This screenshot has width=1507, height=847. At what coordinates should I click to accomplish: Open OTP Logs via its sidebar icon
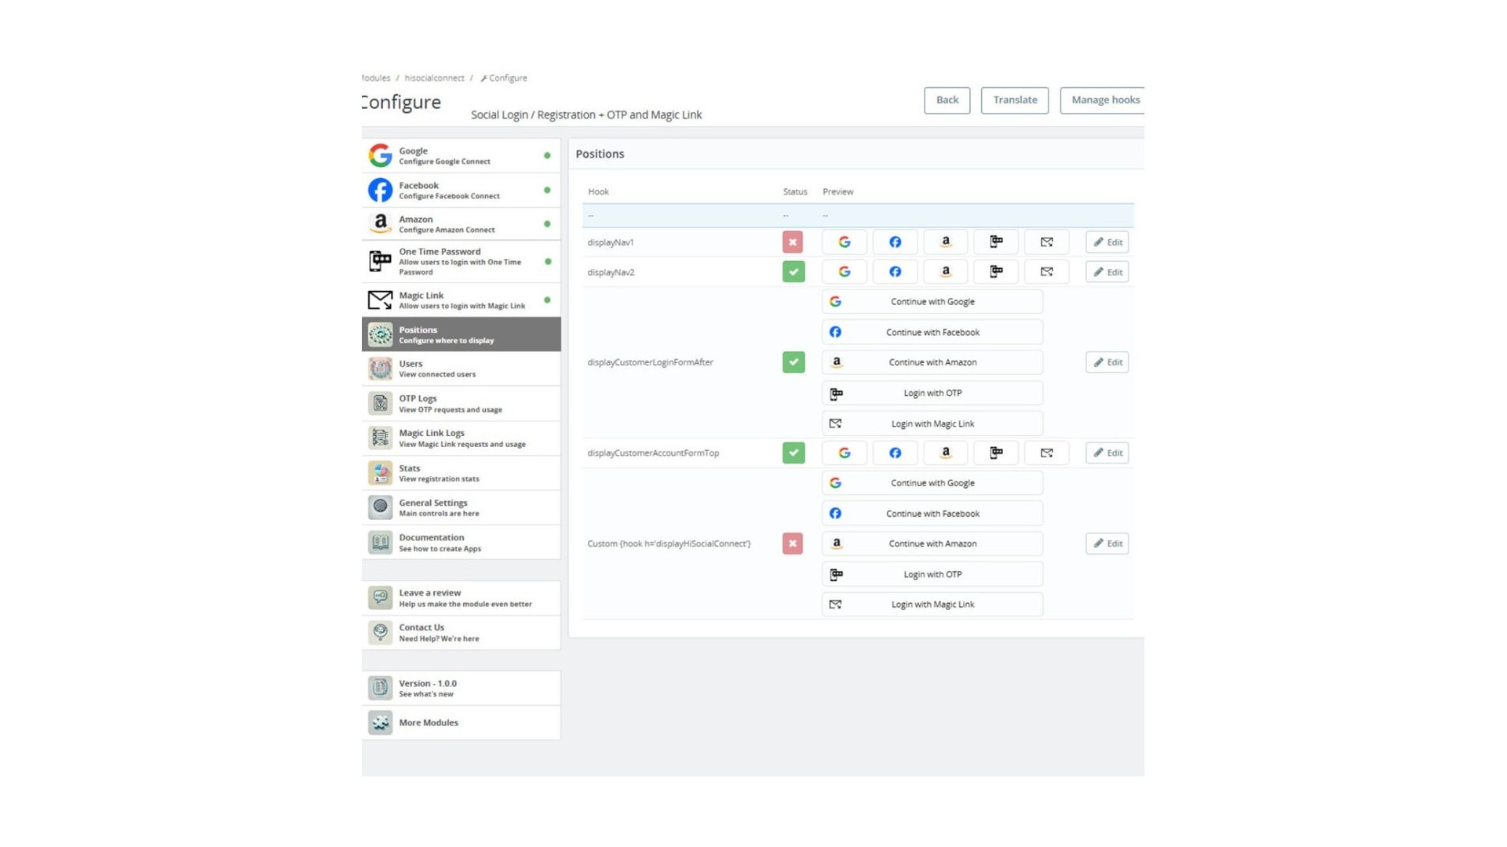380,403
